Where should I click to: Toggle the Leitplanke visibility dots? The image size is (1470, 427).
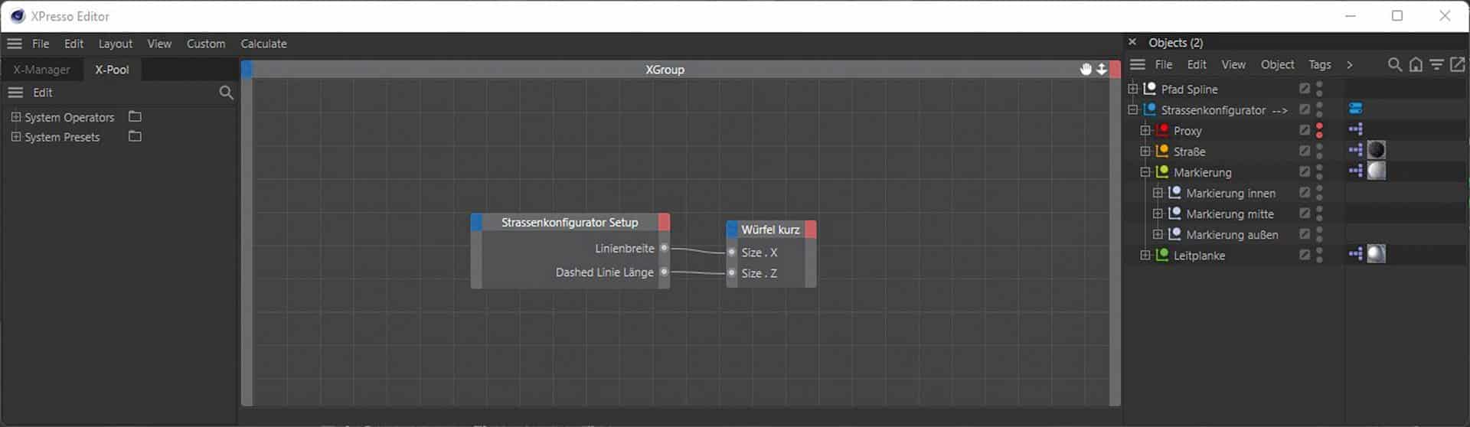(1319, 255)
